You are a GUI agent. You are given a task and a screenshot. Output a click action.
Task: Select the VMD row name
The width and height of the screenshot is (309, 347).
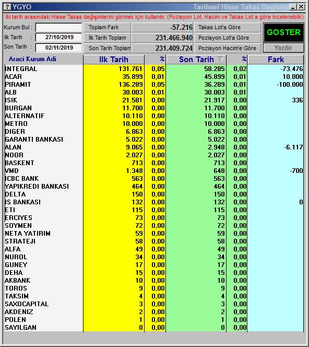tap(11, 171)
